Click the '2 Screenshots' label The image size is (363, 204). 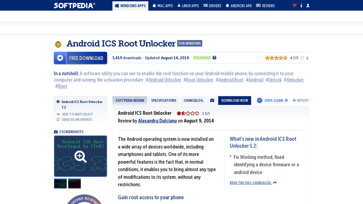tap(72, 132)
